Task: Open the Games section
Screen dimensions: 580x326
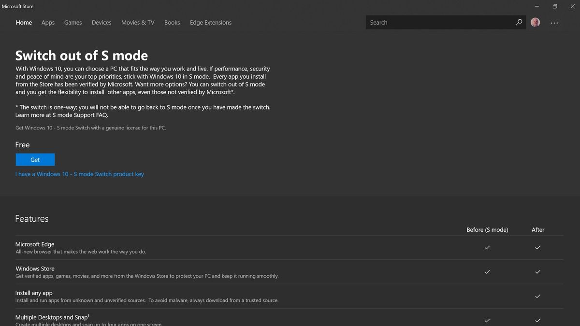Action: pos(73,22)
